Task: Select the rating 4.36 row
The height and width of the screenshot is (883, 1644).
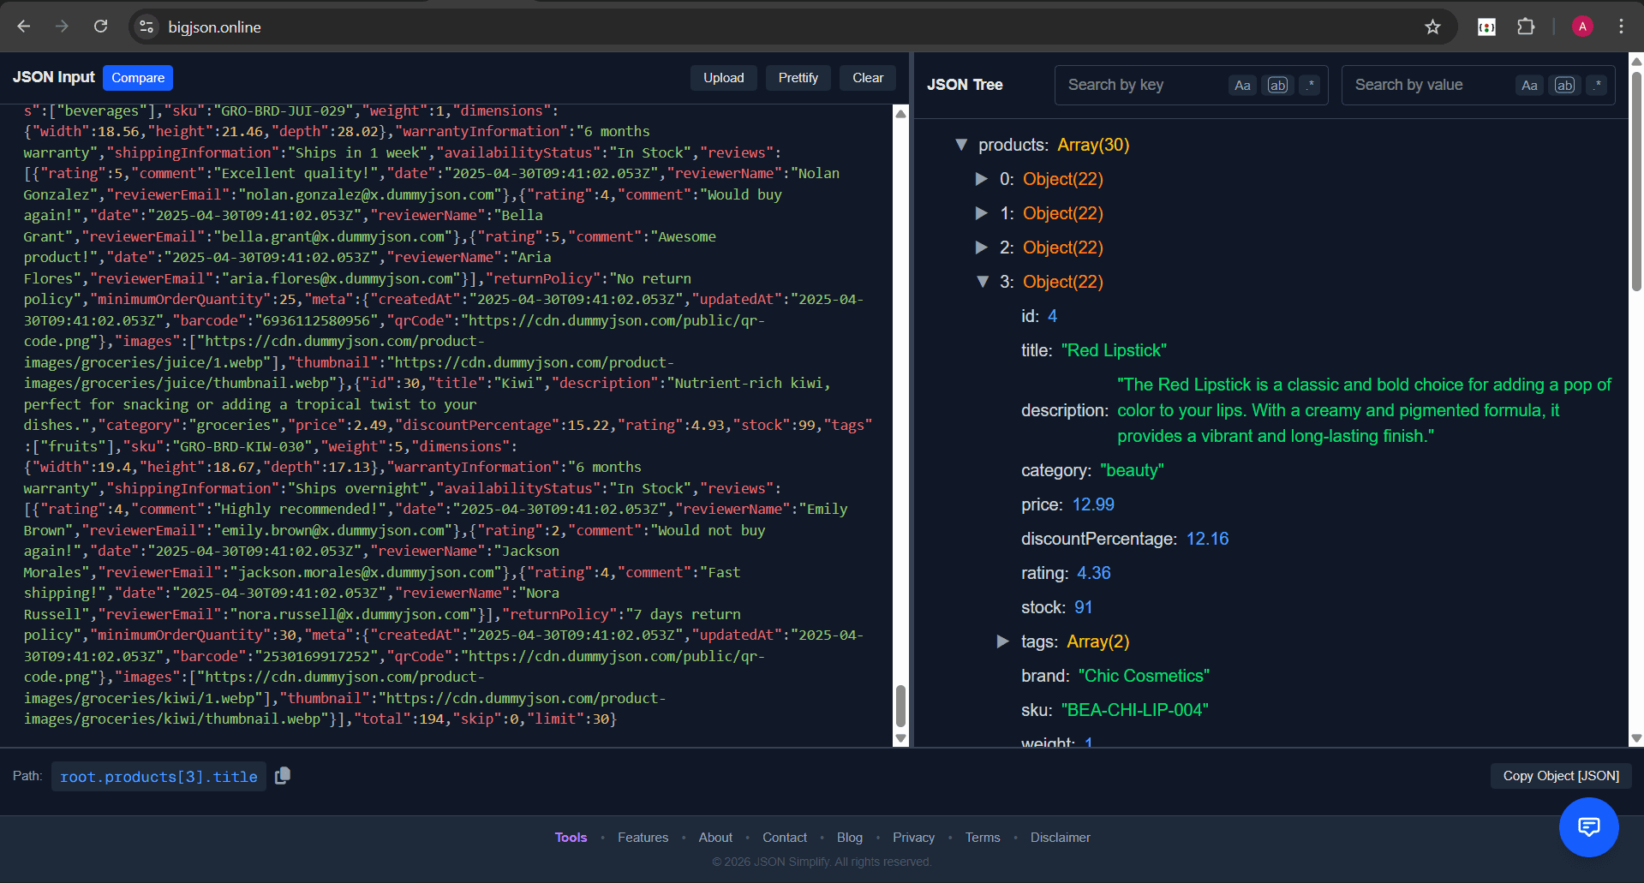Action: pos(1066,573)
